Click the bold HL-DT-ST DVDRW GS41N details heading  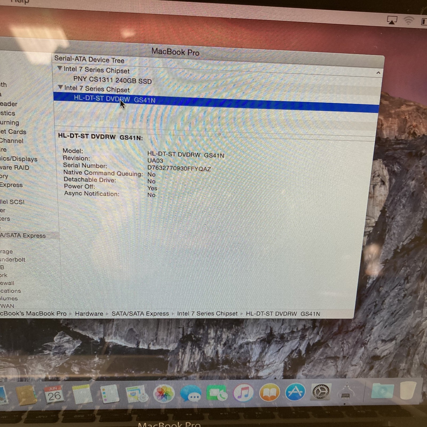point(100,137)
